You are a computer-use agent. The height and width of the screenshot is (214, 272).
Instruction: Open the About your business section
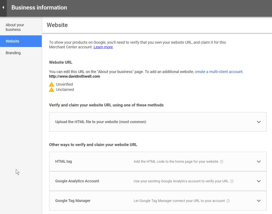click(15, 27)
